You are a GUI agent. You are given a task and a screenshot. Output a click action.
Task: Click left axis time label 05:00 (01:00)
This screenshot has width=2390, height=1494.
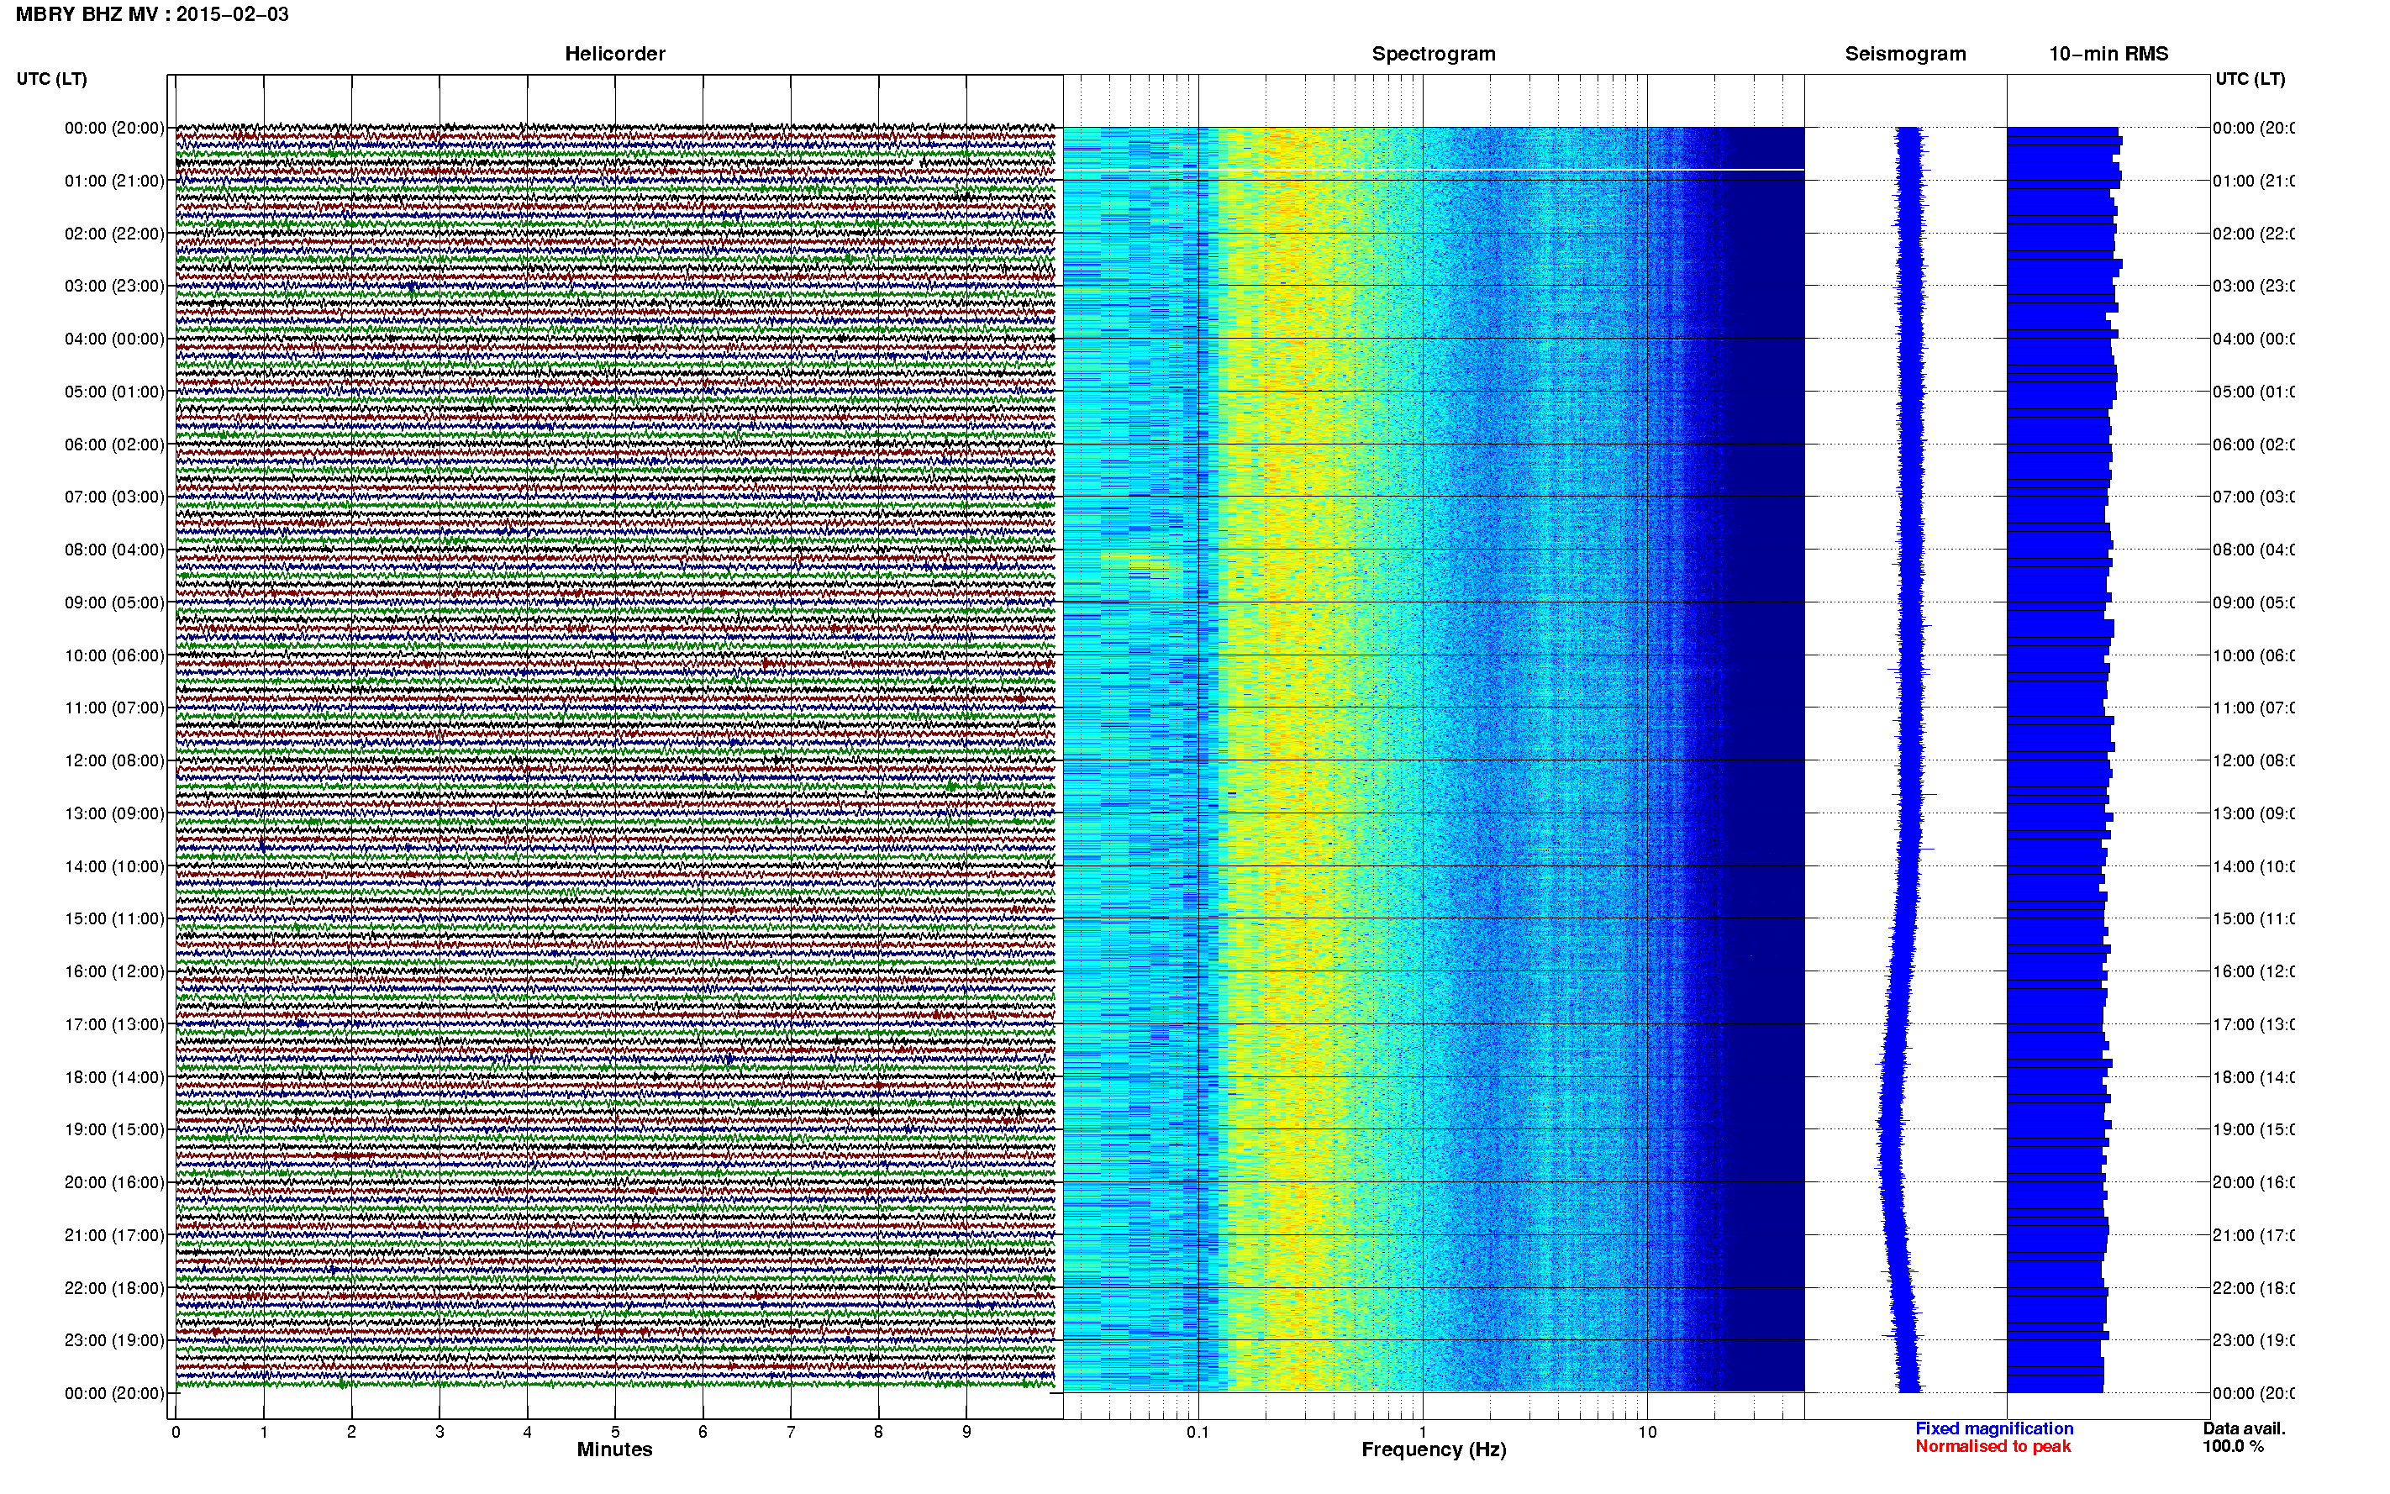click(114, 392)
